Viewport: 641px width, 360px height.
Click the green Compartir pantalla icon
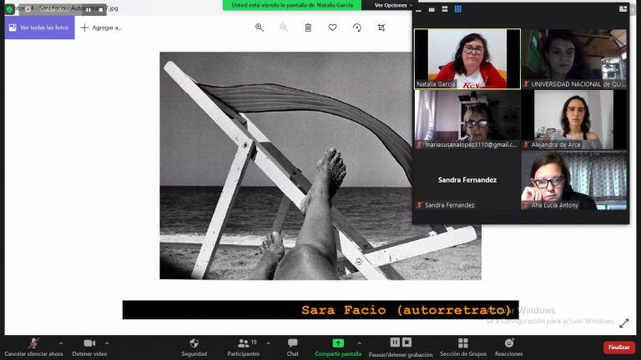click(337, 343)
